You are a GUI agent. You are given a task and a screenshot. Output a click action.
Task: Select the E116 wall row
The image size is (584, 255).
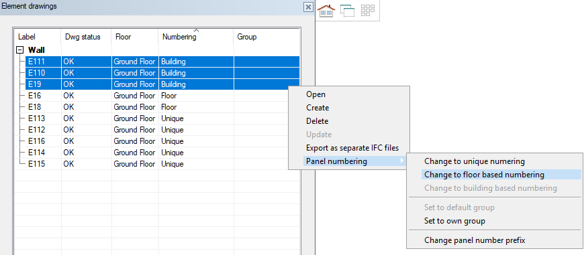tap(157, 141)
